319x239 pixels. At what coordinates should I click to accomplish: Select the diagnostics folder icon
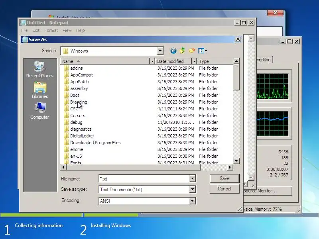(x=66, y=129)
